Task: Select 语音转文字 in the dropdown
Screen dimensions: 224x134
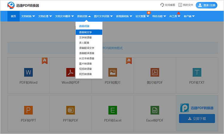Action: pos(89,32)
